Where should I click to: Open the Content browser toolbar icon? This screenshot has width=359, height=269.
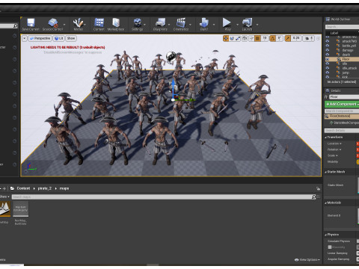pyautogui.click(x=99, y=25)
